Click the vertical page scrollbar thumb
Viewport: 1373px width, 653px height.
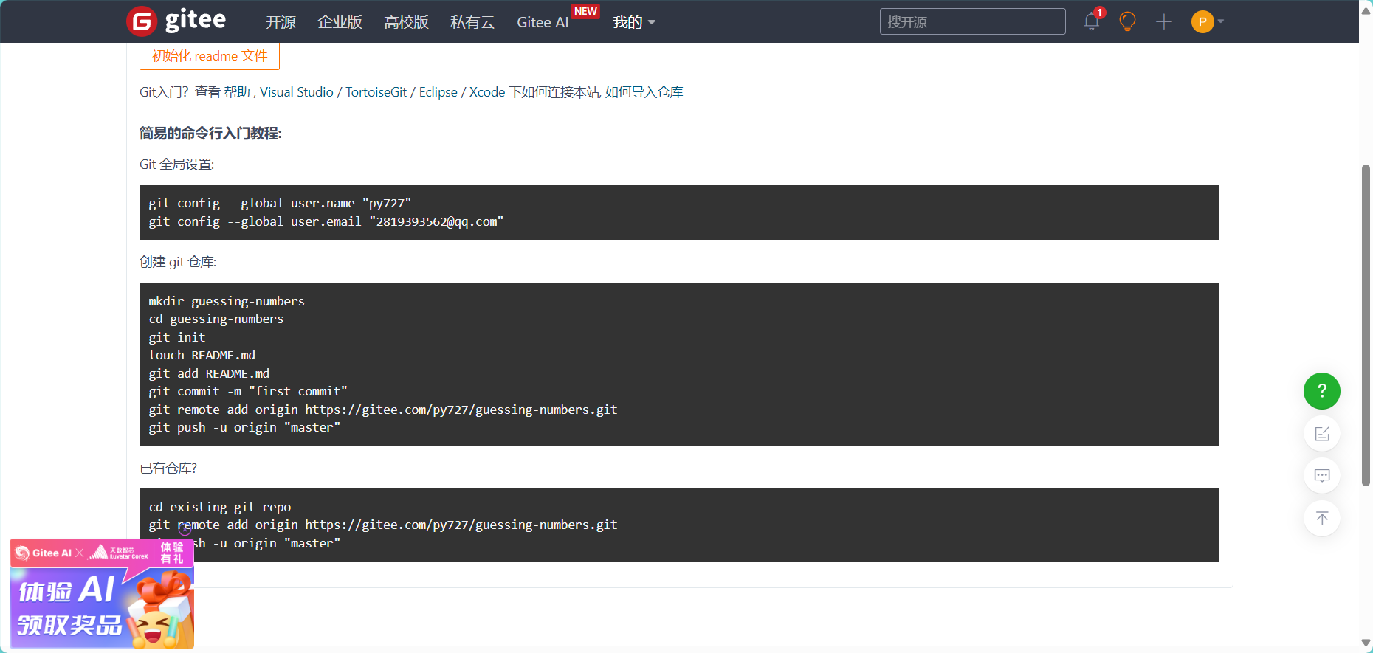coord(1366,325)
